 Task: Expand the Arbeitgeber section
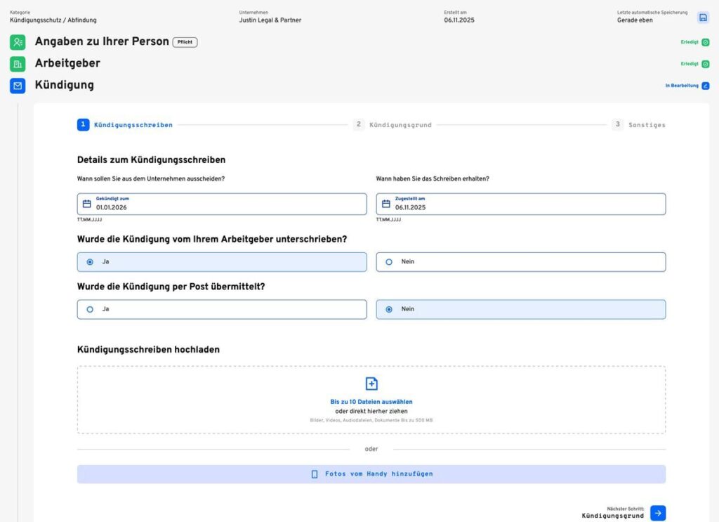(x=67, y=63)
